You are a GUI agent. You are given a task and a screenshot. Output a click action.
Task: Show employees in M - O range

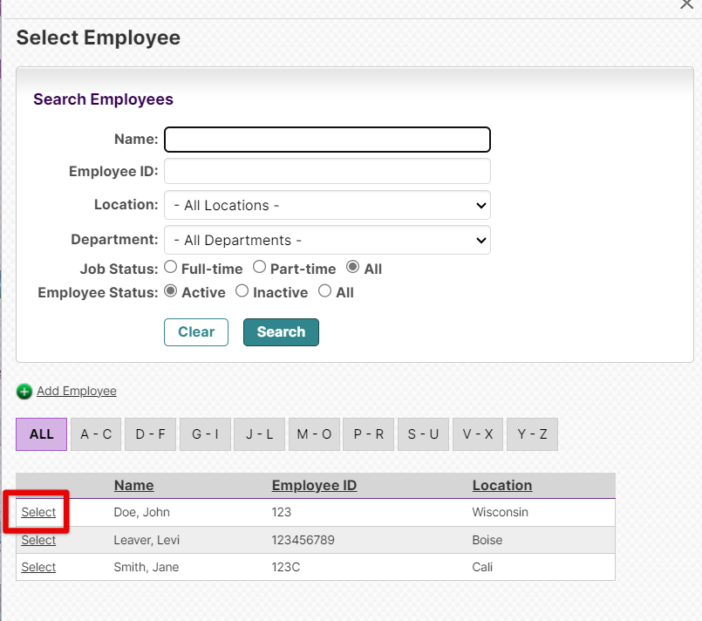click(314, 434)
